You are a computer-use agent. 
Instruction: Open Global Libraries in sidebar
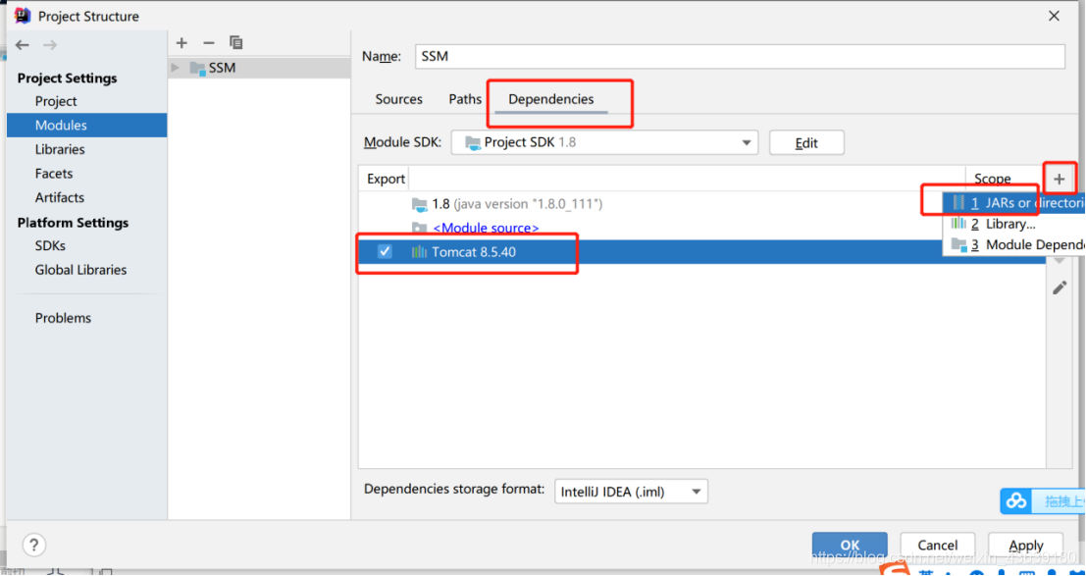click(81, 270)
